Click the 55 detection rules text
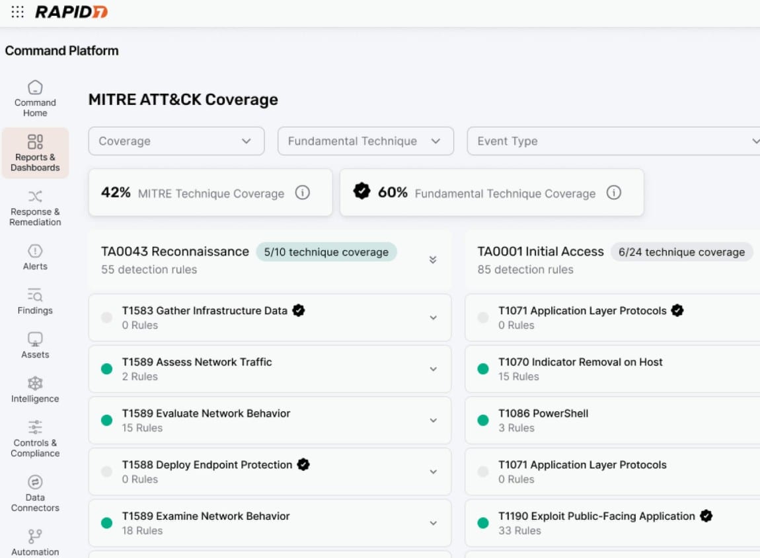The image size is (760, 558). [x=149, y=269]
